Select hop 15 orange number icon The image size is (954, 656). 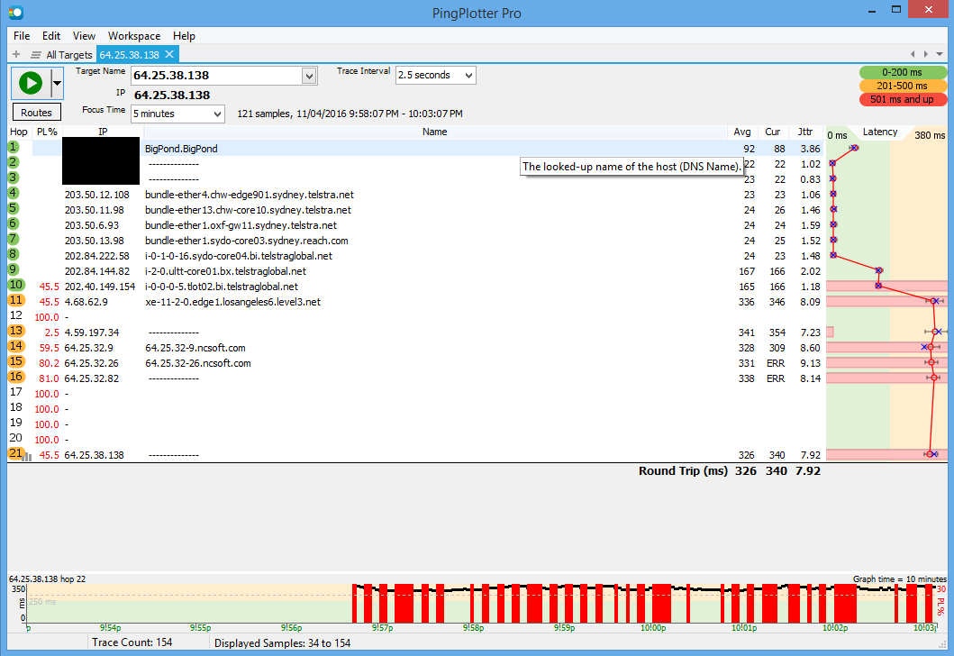tap(16, 361)
